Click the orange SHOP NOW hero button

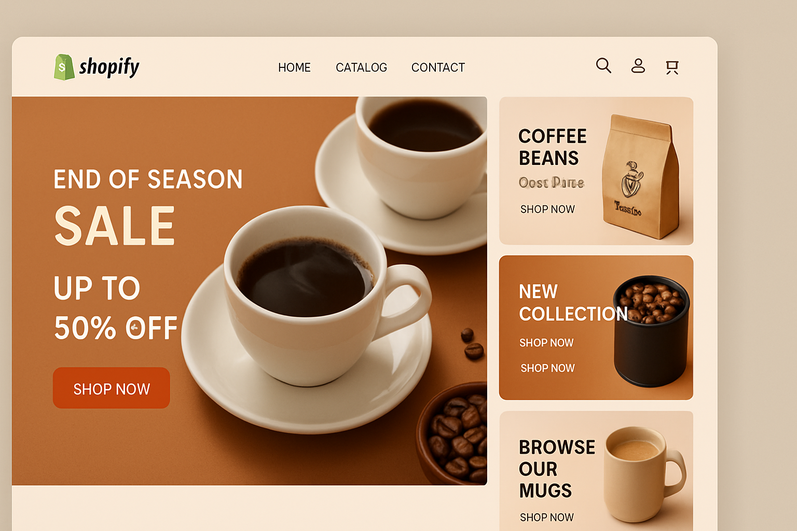point(112,388)
